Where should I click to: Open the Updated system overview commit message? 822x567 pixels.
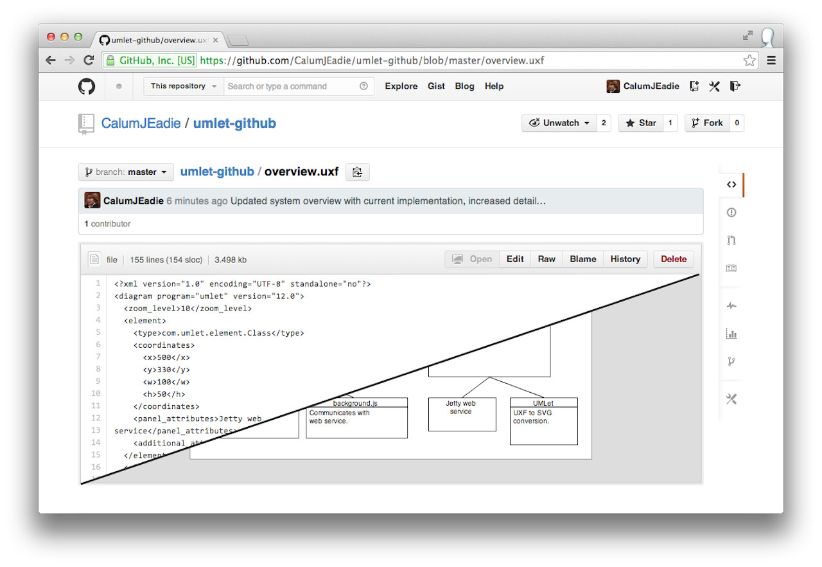coord(389,201)
